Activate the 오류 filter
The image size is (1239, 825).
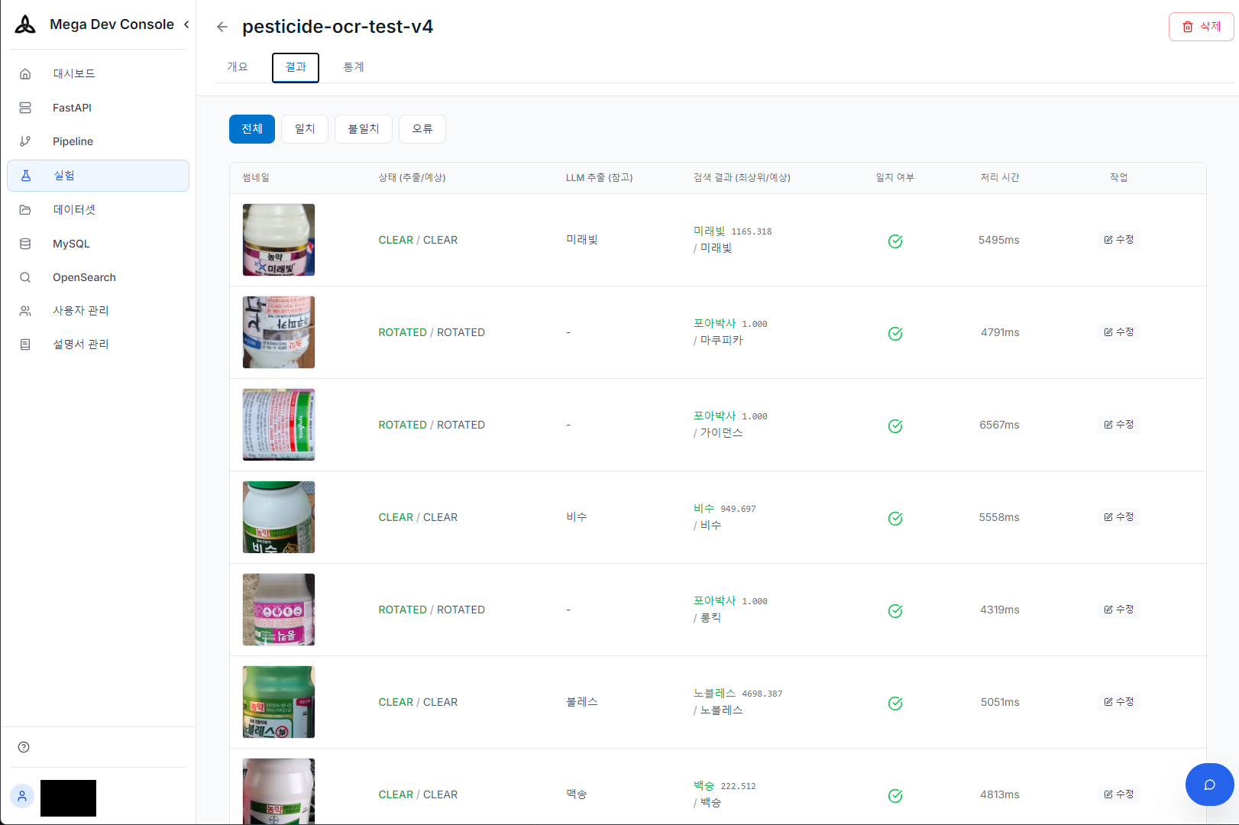point(422,128)
